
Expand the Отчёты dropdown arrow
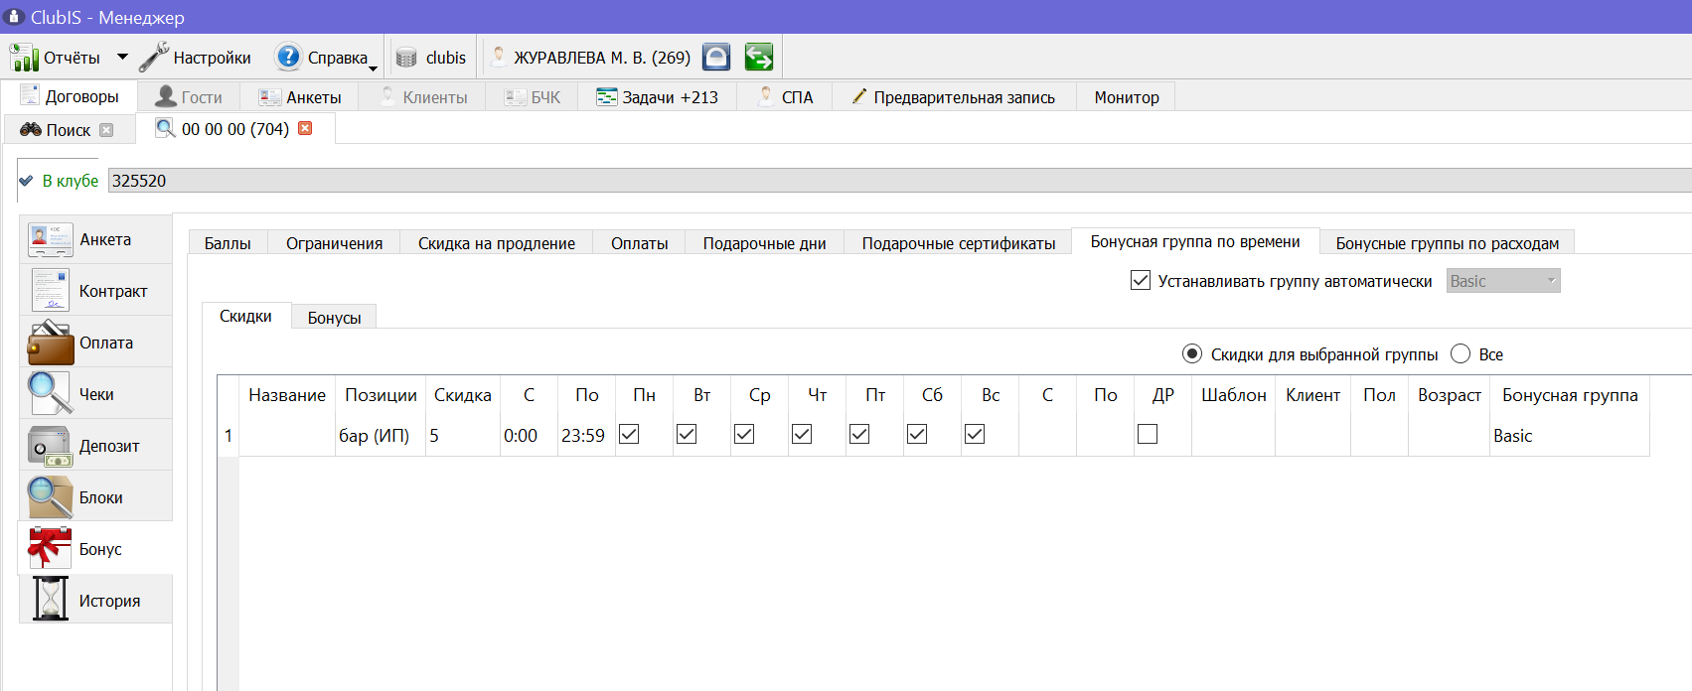click(x=122, y=57)
